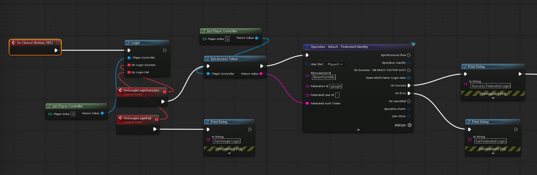The image size is (537, 175).
Task: Click the Add pin plus icon
Action: [x=409, y=125]
